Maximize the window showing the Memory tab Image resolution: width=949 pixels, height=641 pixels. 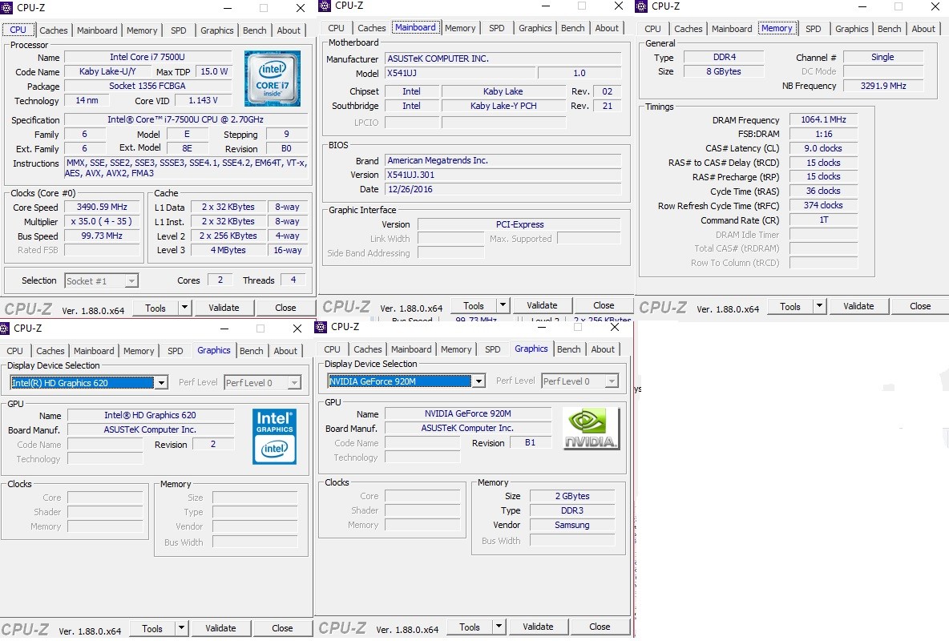pos(898,6)
